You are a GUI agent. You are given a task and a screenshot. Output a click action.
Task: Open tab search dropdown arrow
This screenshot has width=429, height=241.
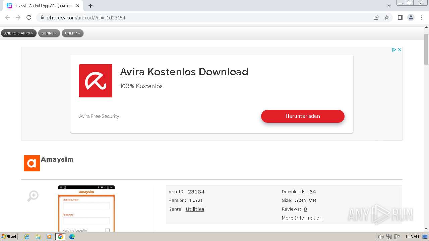(x=389, y=6)
